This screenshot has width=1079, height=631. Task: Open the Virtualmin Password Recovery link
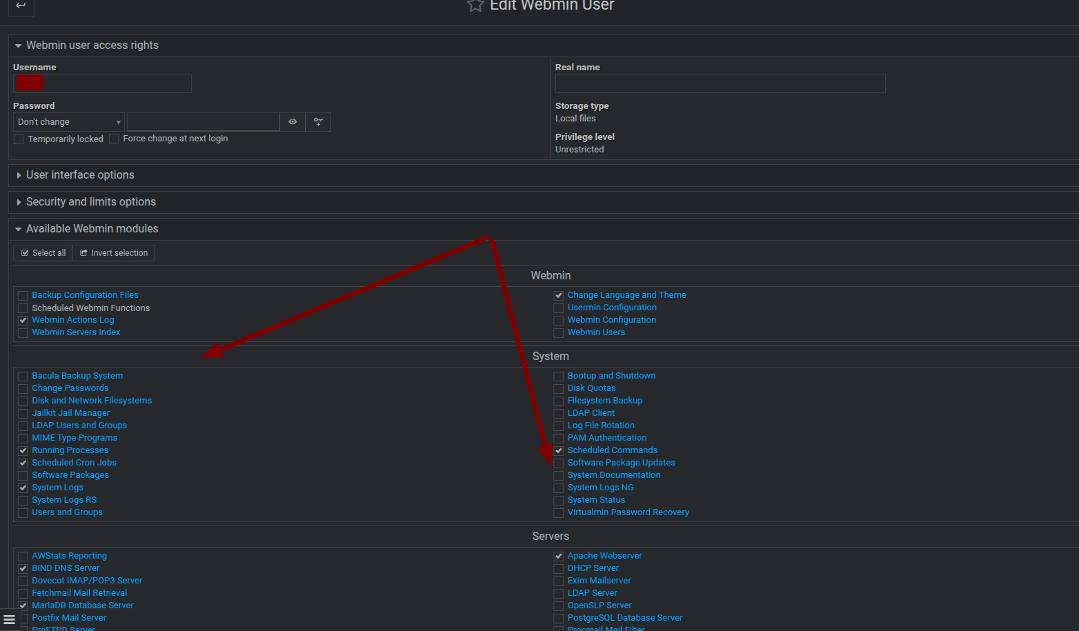(628, 512)
